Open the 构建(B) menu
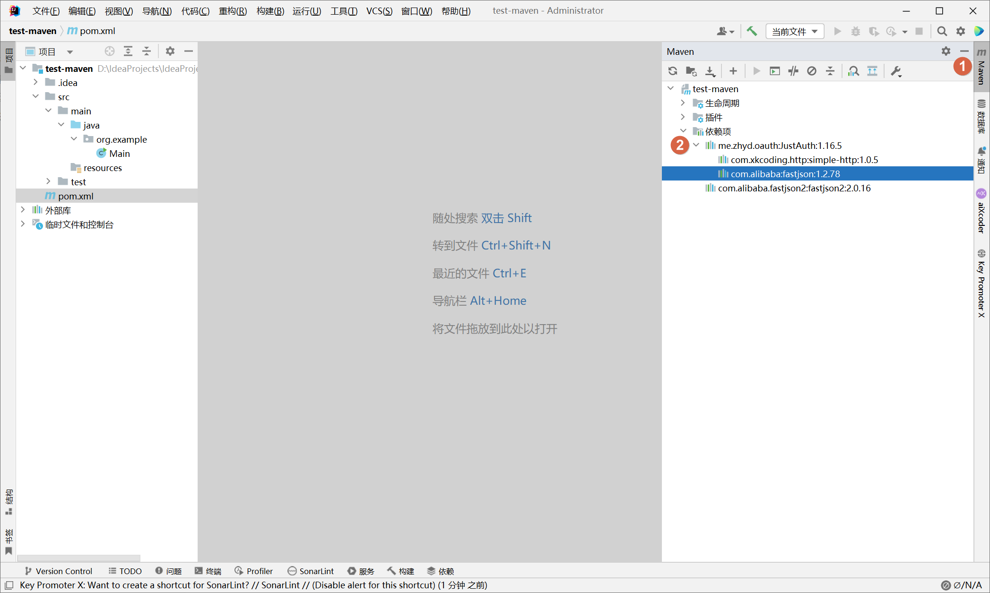This screenshot has width=990, height=593. [270, 10]
